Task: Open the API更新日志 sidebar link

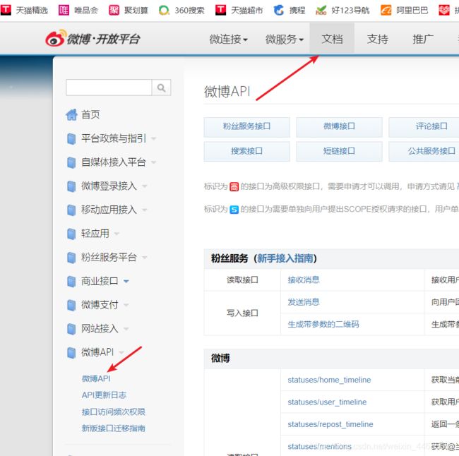Action: pos(104,395)
